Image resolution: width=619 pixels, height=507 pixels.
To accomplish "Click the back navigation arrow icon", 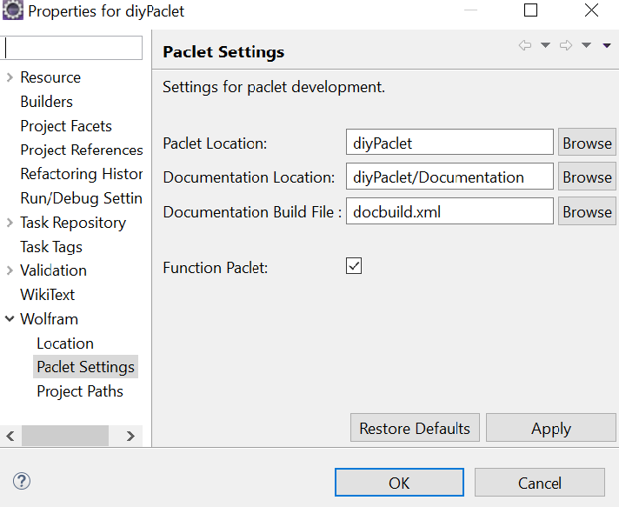I will coord(524,45).
